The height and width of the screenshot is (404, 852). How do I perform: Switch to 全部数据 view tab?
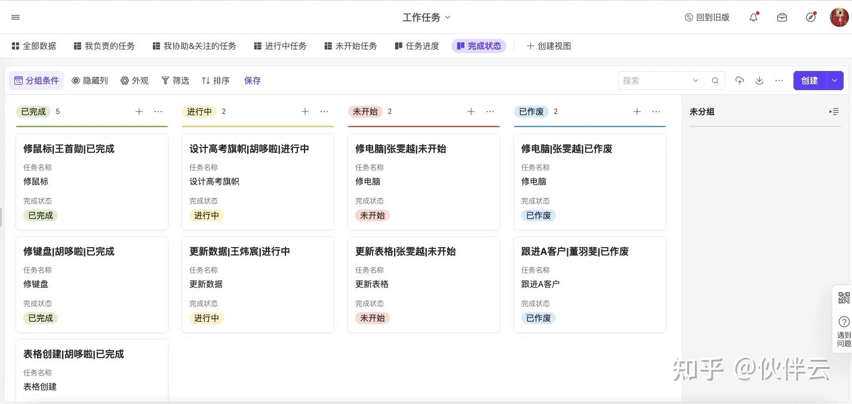click(x=34, y=46)
